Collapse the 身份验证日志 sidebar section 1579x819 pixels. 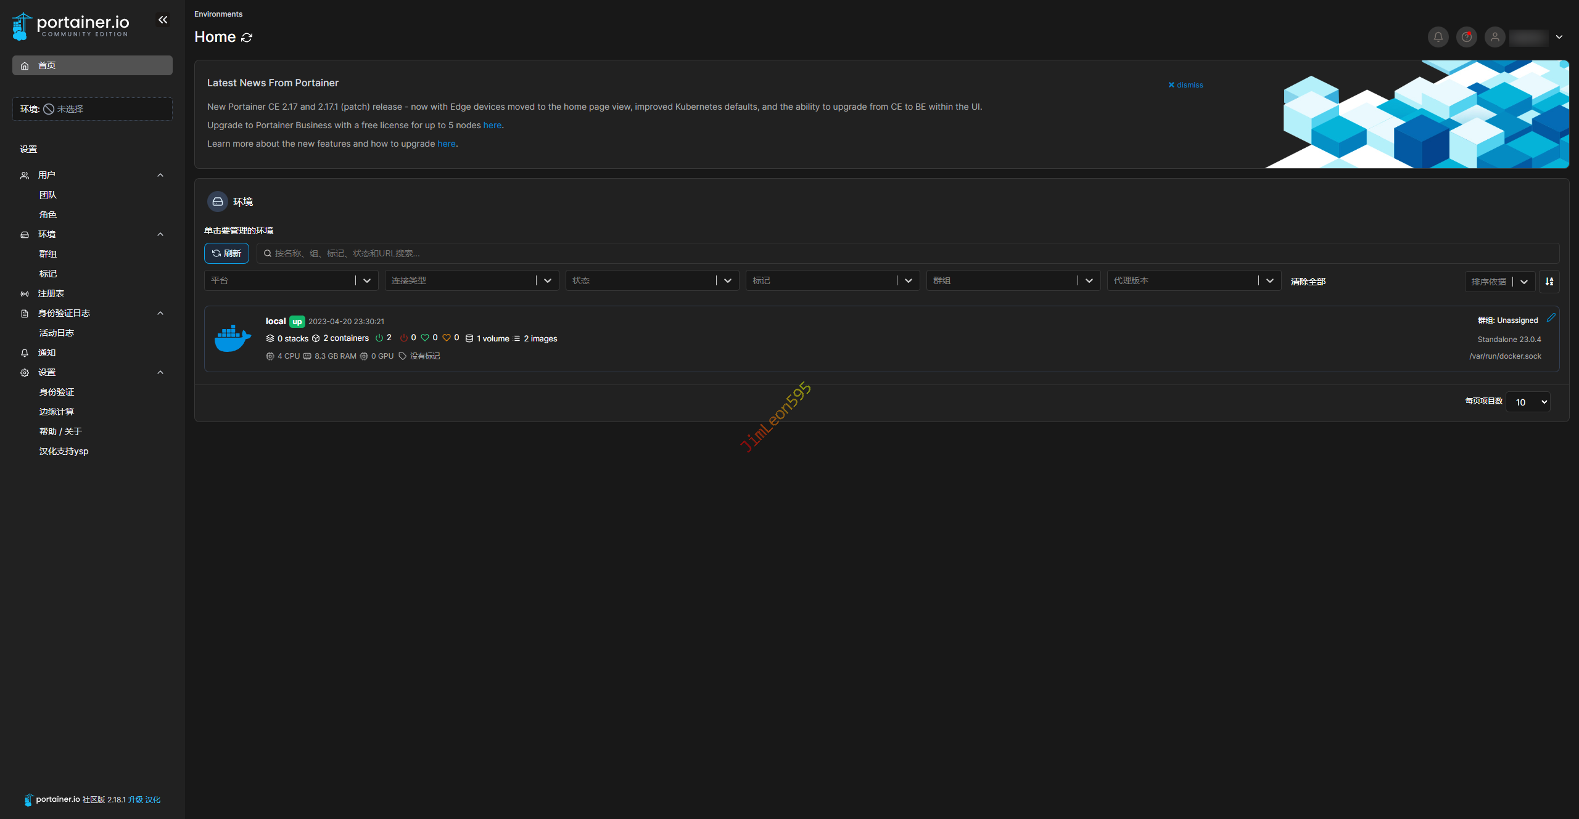click(160, 313)
